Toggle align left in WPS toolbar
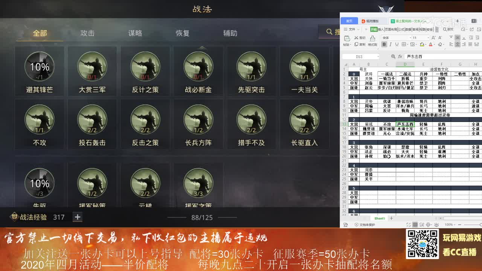482x271 pixels. click(451, 44)
